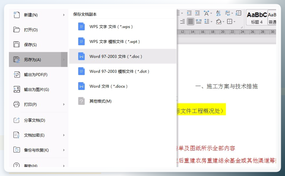
Task: Click red text 单及图纸所示全部内容
Action: coord(207,148)
